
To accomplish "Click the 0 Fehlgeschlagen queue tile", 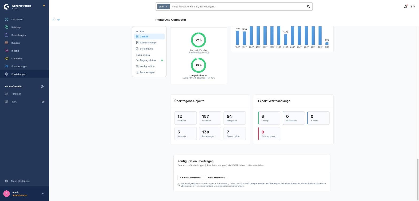I will point(269,134).
